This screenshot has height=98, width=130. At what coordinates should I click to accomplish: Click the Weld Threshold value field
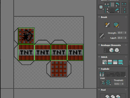click(118, 84)
